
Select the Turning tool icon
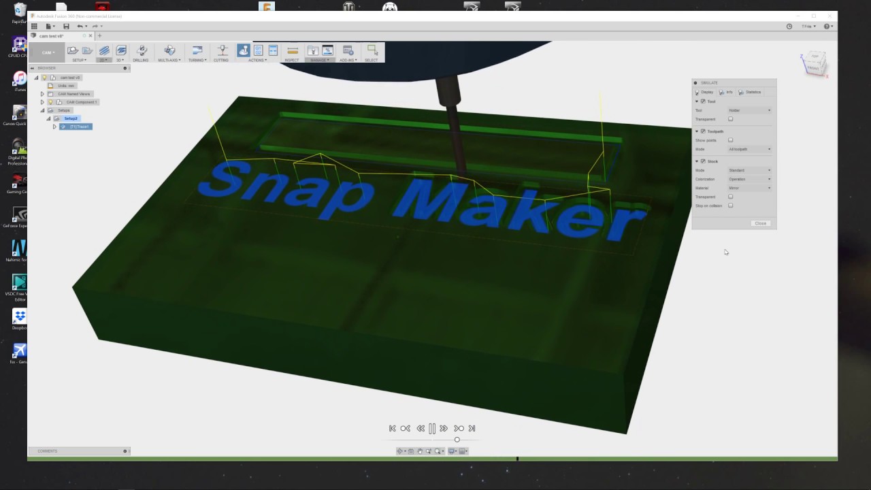click(197, 50)
